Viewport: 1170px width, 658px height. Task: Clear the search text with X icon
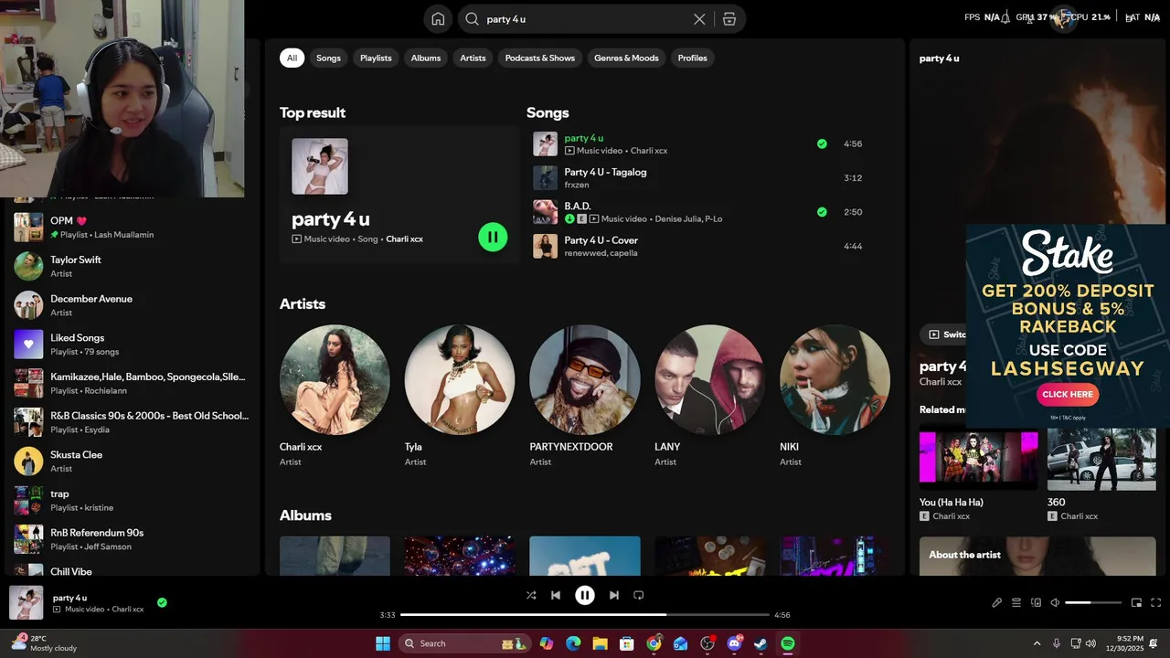(x=699, y=19)
